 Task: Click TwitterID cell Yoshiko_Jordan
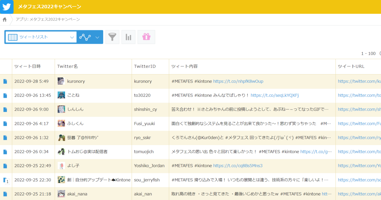(x=150, y=166)
